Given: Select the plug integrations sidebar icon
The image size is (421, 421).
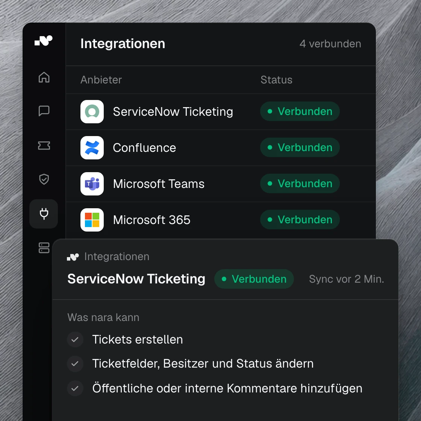Looking at the screenshot, I should [x=44, y=214].
